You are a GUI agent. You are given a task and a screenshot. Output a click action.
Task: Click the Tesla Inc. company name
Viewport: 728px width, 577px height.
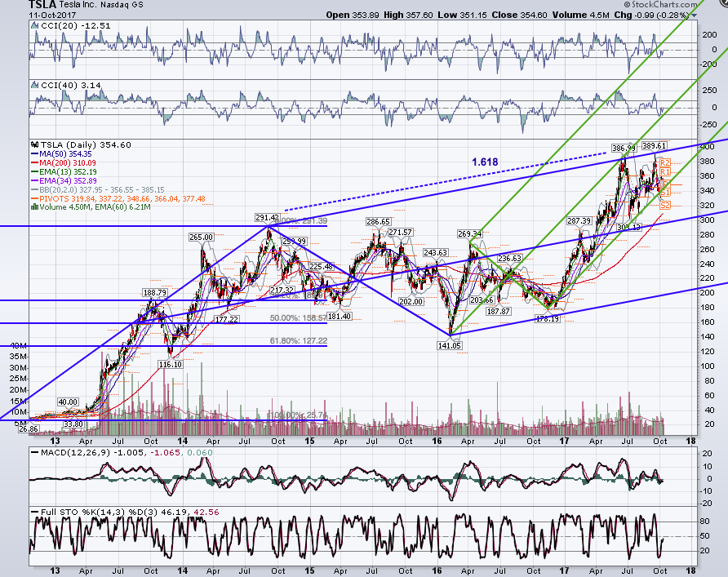tap(79, 5)
